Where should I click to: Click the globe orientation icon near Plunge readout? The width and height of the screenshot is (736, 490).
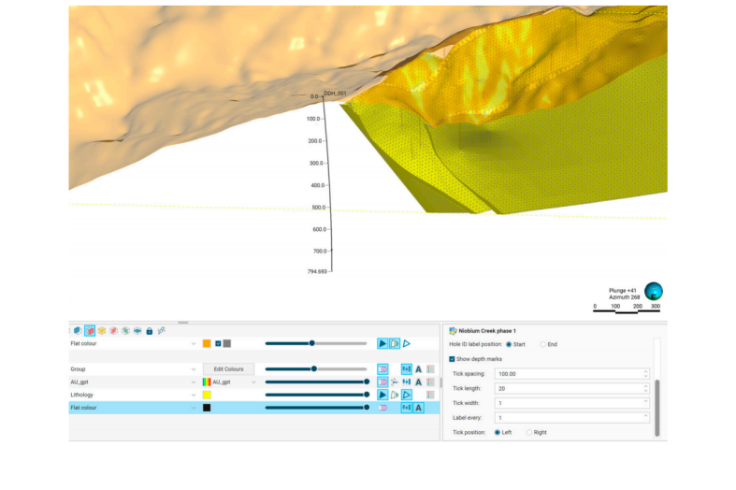point(654,292)
